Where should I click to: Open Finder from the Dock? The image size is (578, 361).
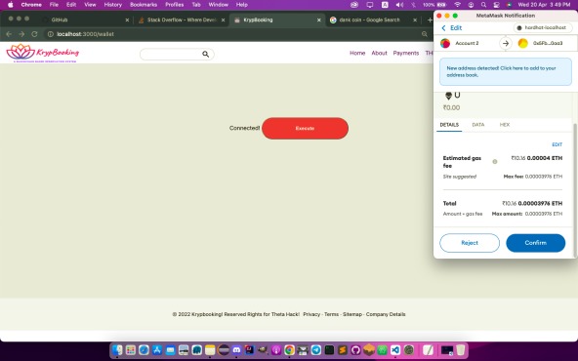117,349
